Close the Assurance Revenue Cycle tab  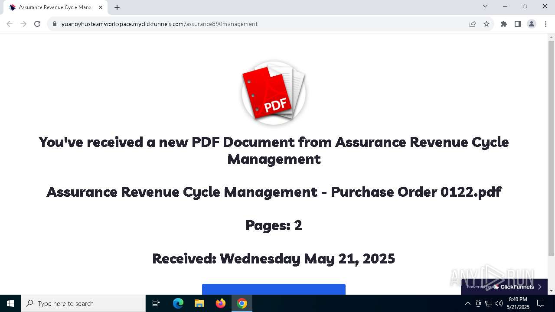[101, 7]
